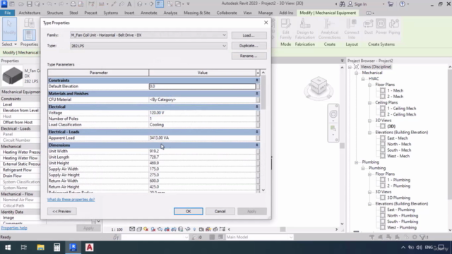Switch to the Manage ribbon tab

coord(266,13)
